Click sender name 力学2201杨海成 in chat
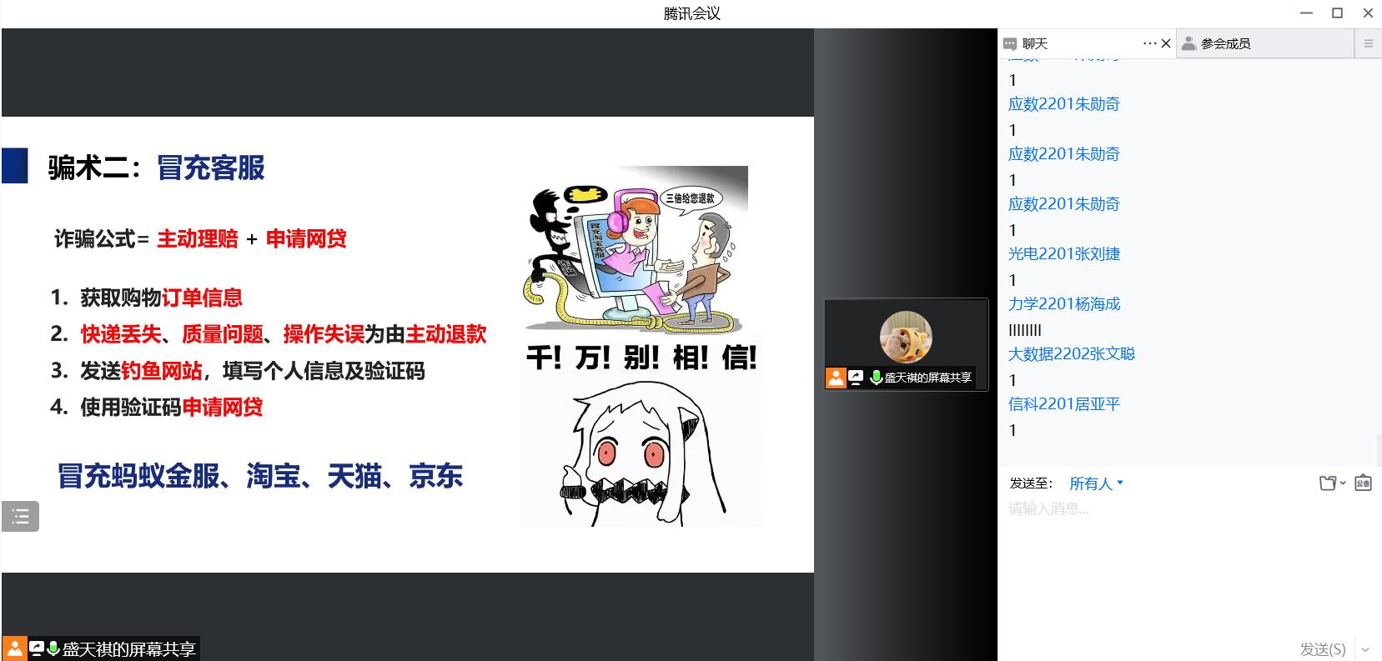This screenshot has height=661, width=1382. pos(1063,304)
